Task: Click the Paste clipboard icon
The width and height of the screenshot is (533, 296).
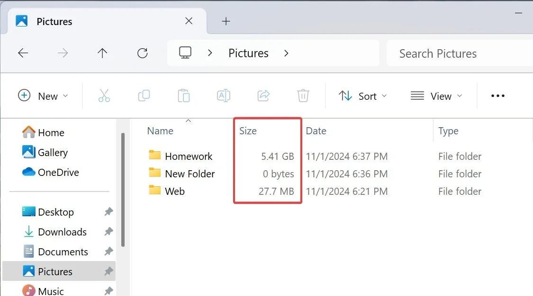Action: pyautogui.click(x=184, y=96)
